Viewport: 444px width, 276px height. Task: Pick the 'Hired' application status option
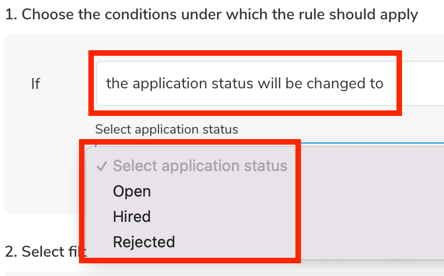coord(131,217)
